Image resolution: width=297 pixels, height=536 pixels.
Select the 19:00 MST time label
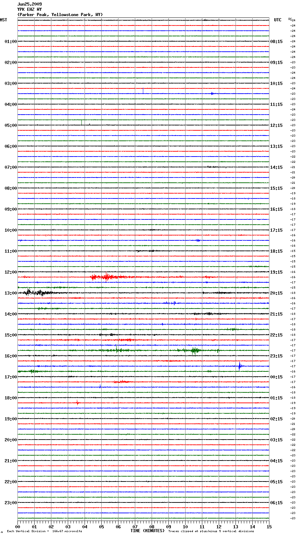[x=11, y=419]
